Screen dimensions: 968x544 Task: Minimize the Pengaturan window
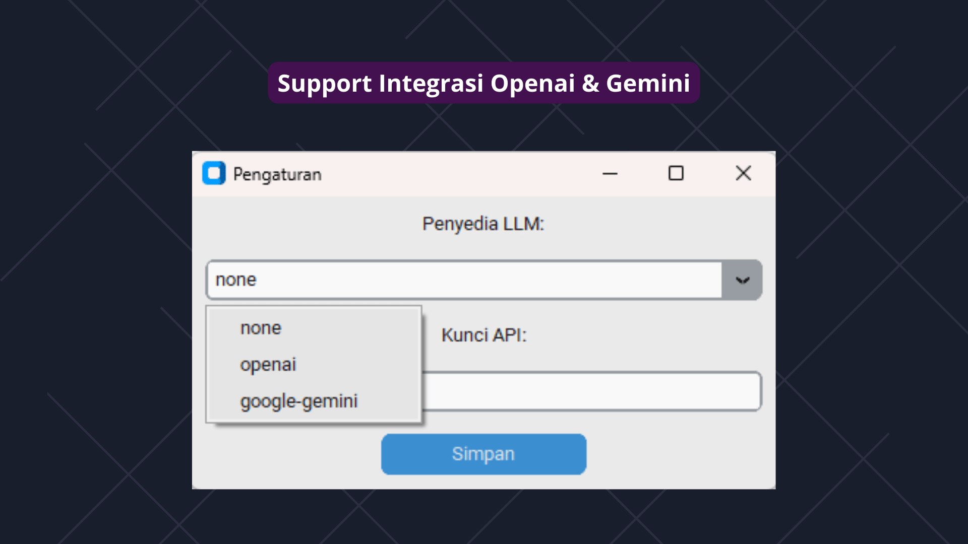(x=610, y=174)
